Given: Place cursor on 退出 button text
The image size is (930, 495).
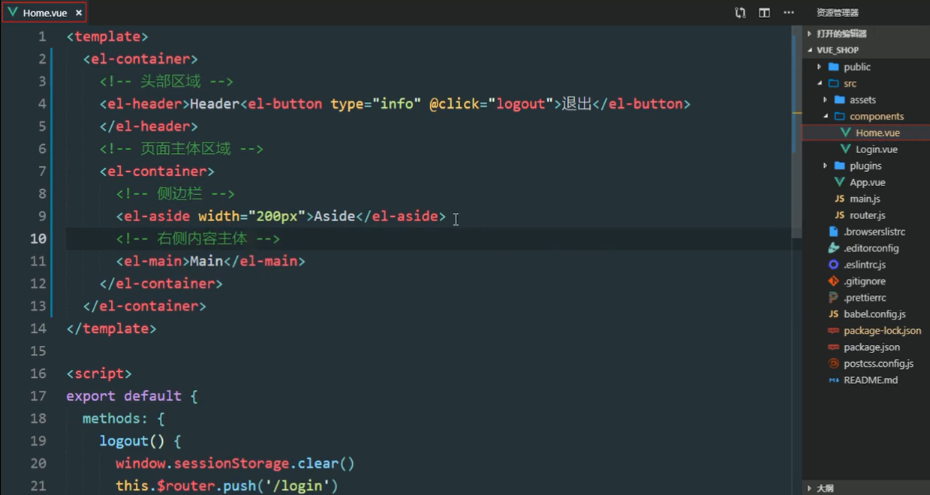Looking at the screenshot, I should click(576, 103).
